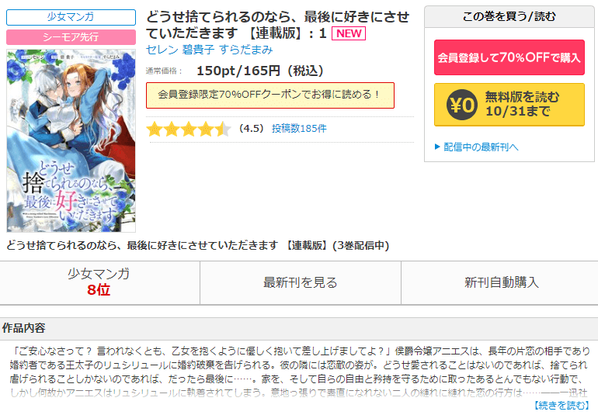The image size is (598, 415).
Task: Click 会員登録して70%OFFで購入 button
Action: [x=509, y=57]
